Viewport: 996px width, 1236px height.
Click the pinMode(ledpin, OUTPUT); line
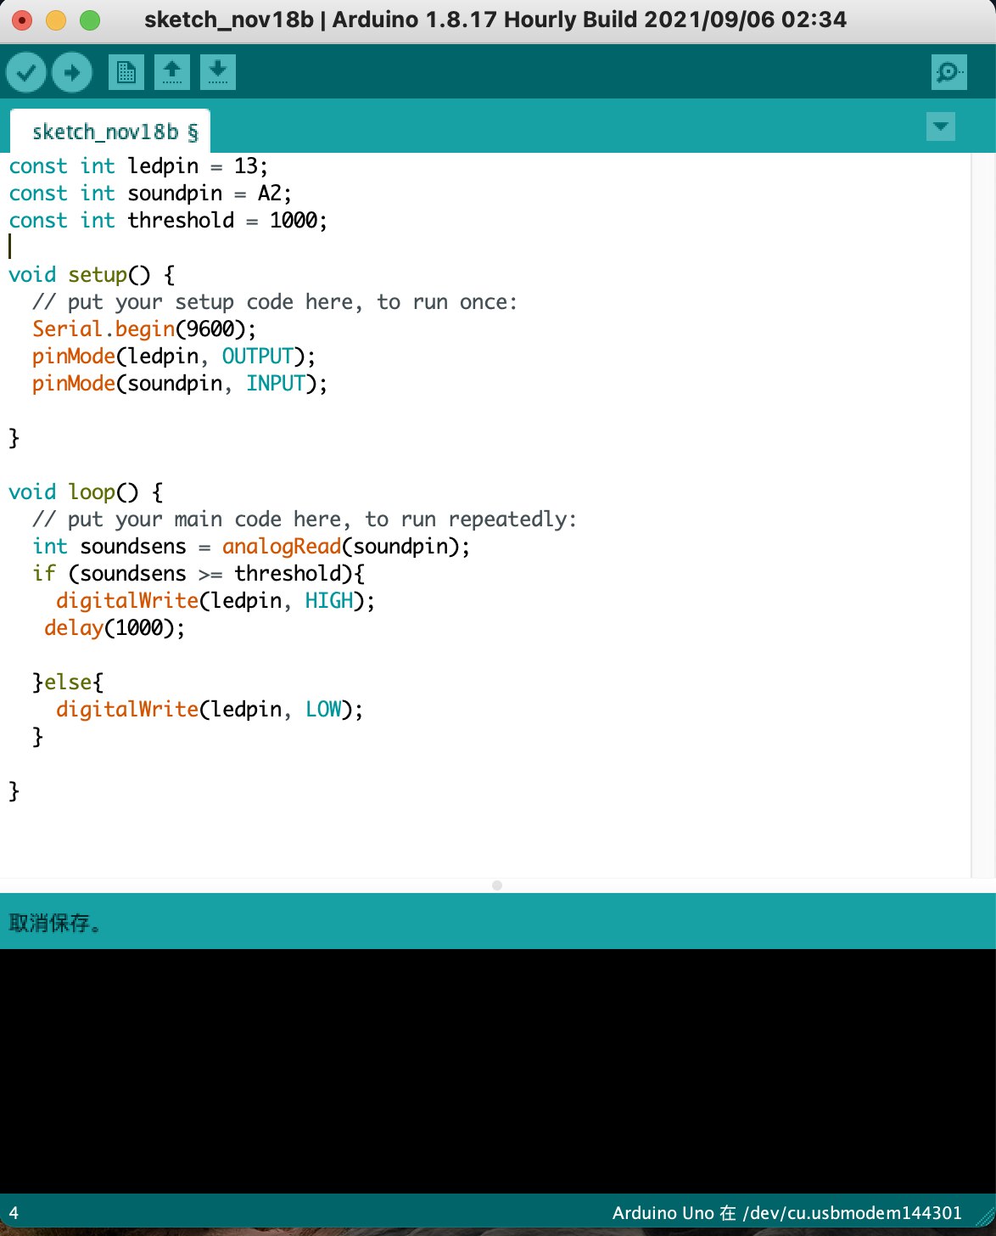[174, 357]
